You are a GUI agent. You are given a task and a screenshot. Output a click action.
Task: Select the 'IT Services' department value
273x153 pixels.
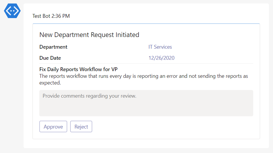(x=160, y=47)
